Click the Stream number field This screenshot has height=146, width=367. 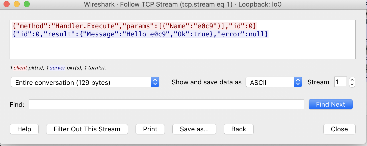pos(340,82)
